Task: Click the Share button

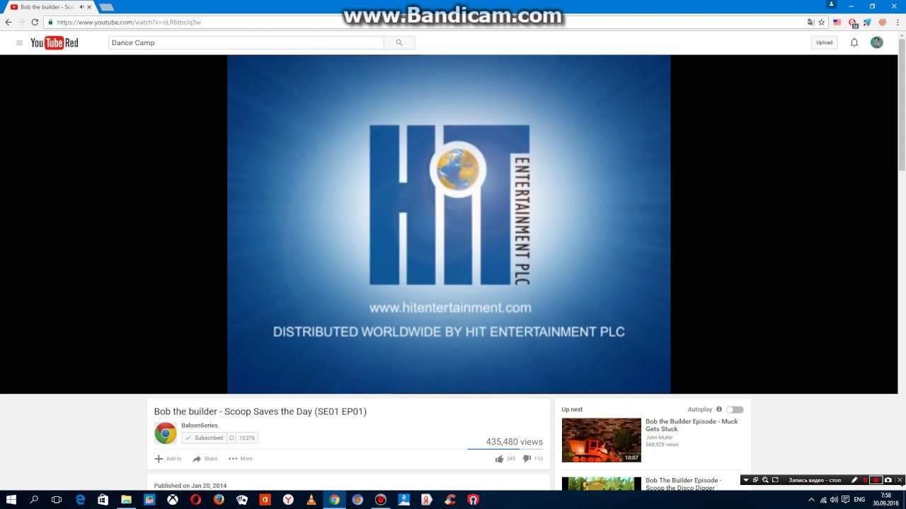Action: [205, 459]
